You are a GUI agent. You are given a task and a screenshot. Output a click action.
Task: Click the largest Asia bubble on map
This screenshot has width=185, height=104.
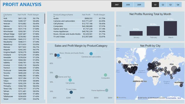coord(174,69)
